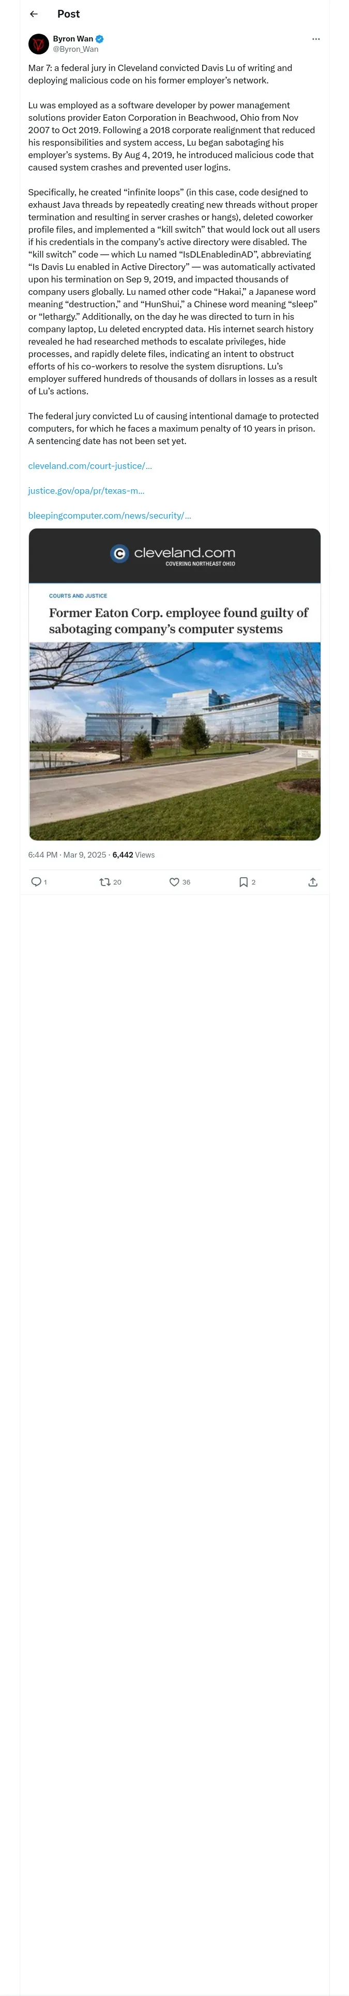The height and width of the screenshot is (1996, 349).
Task: Repost this post via retweet icon
Action: click(x=104, y=882)
